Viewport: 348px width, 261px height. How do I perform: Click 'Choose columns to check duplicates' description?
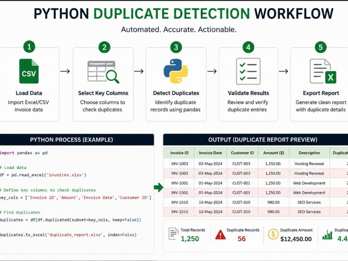(103, 106)
